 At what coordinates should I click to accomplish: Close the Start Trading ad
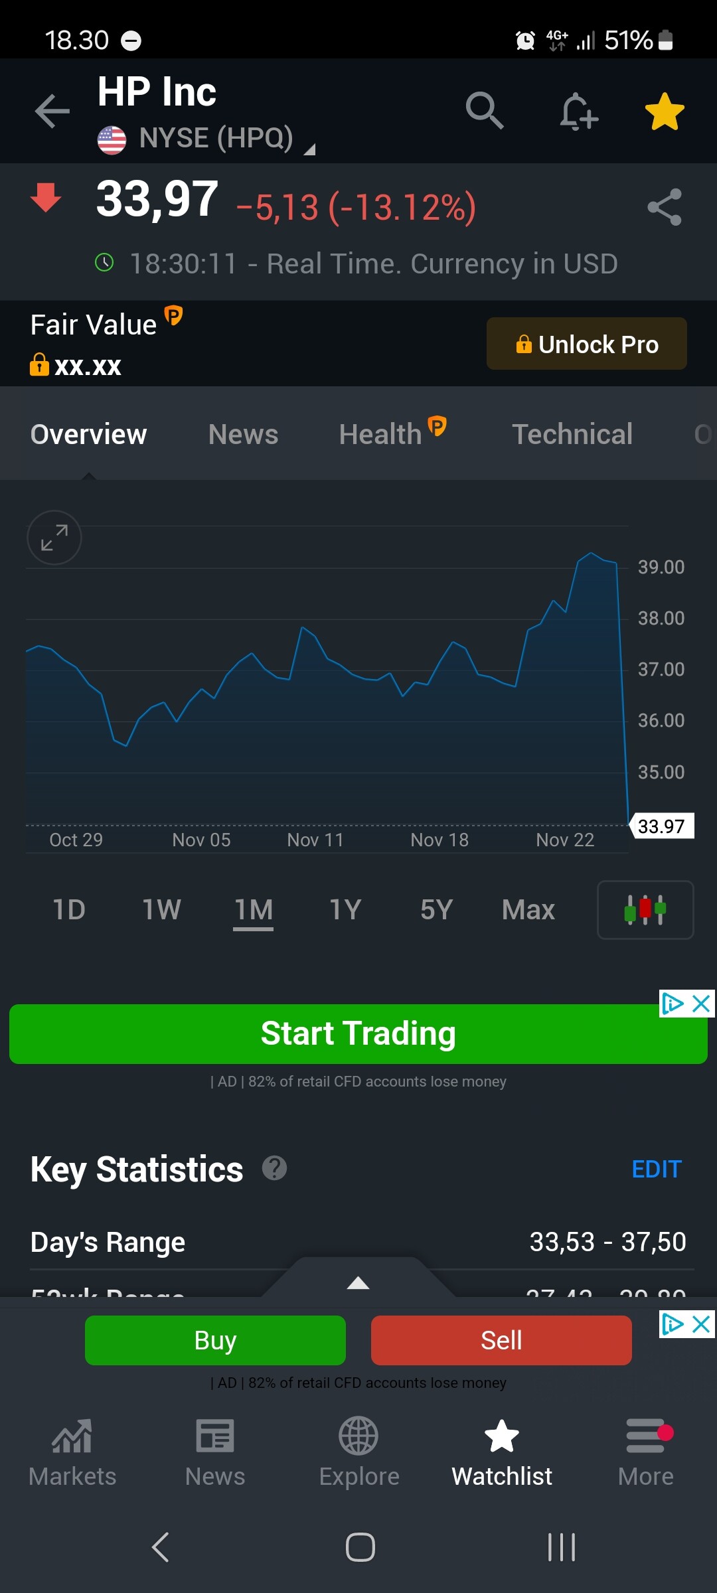(x=702, y=1004)
